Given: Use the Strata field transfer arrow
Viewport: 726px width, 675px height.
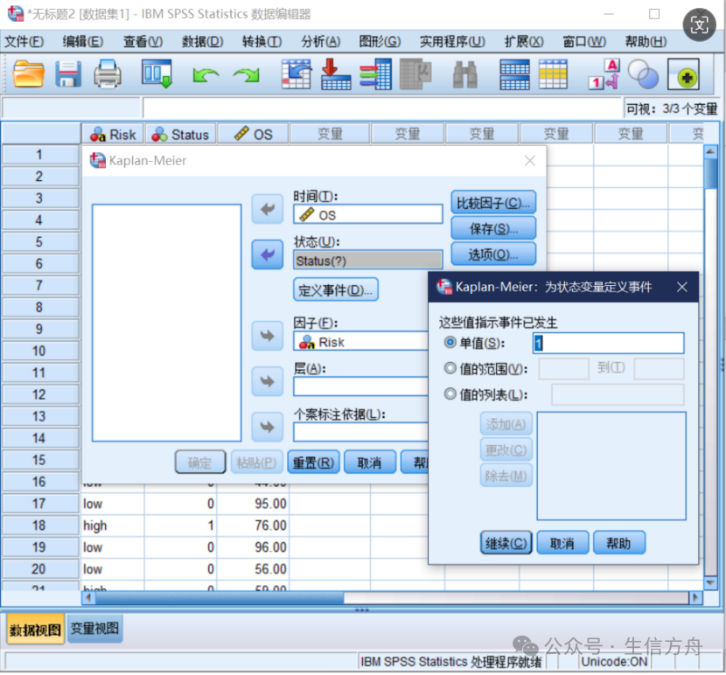Looking at the screenshot, I should [x=267, y=381].
